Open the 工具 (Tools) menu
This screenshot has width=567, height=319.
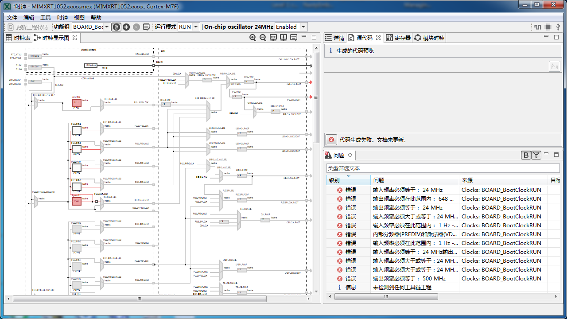46,18
